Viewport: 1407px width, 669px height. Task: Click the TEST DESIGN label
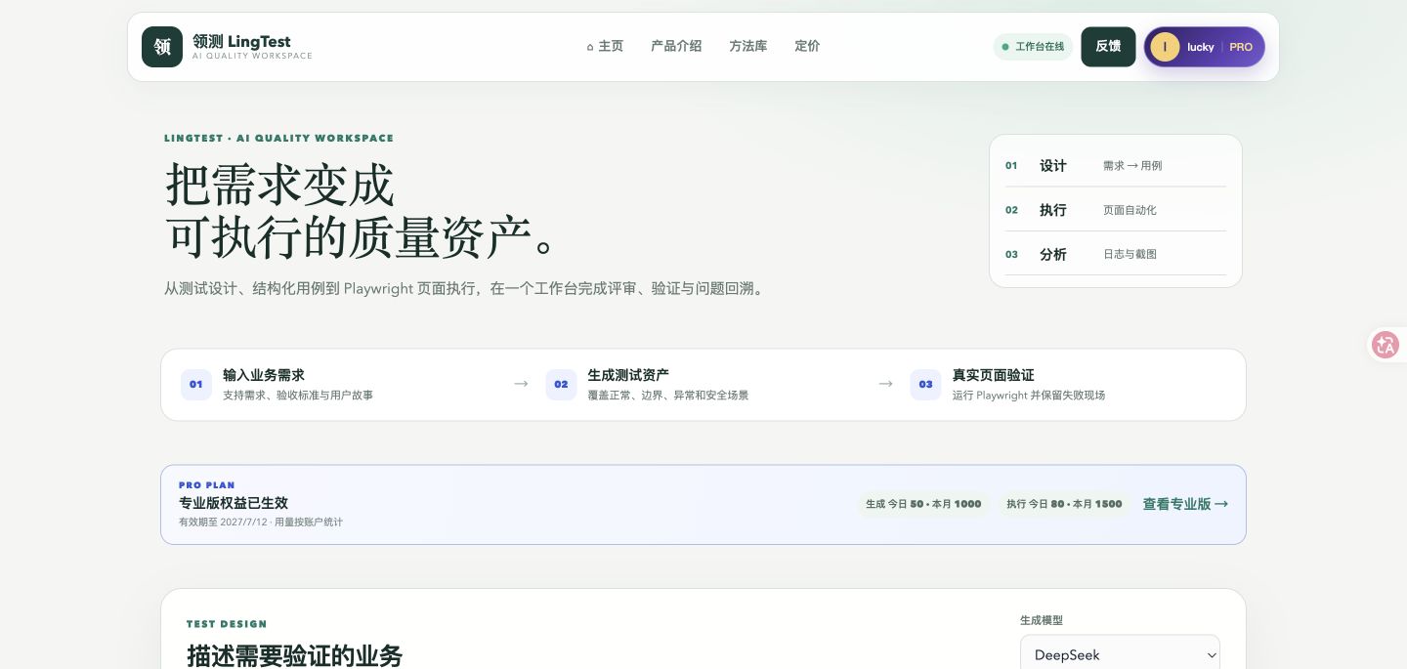click(x=227, y=624)
